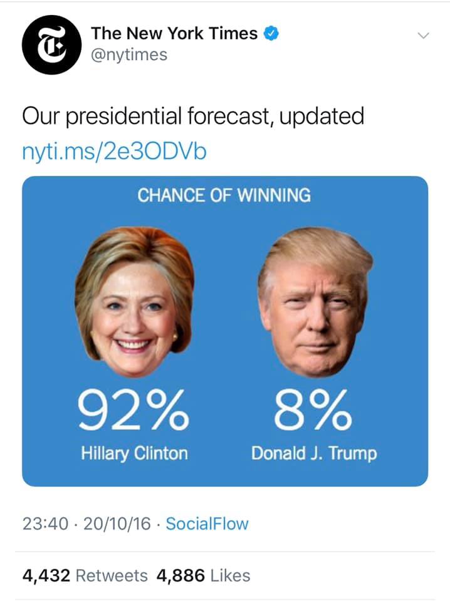The width and height of the screenshot is (450, 601).
Task: Click the tweet text about presidential forecast
Action: pos(192,116)
